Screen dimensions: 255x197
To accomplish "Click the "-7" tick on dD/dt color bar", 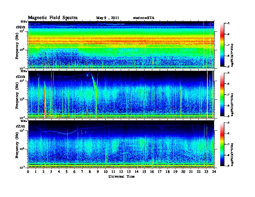I will pos(228,95).
